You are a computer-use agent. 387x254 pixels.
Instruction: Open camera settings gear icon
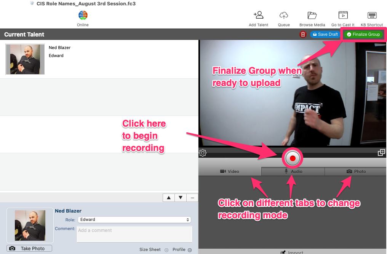[203, 153]
